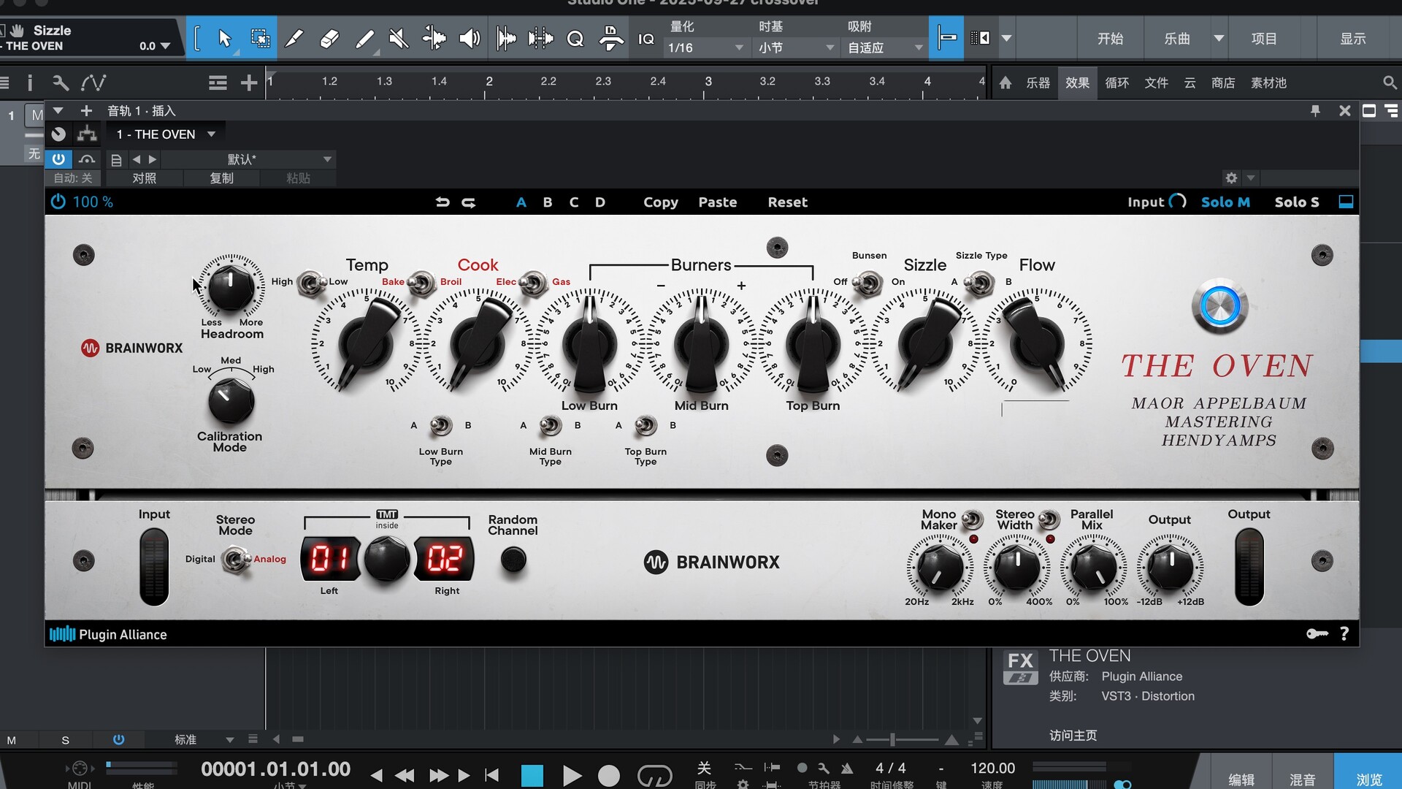This screenshot has width=1402, height=789.
Task: Enable Solo M monitoring
Action: click(x=1225, y=202)
